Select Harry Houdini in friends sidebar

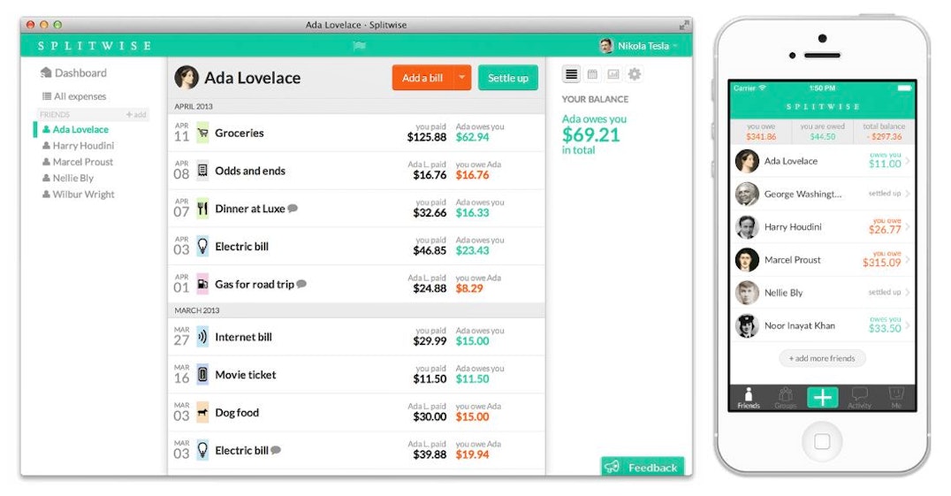click(78, 146)
